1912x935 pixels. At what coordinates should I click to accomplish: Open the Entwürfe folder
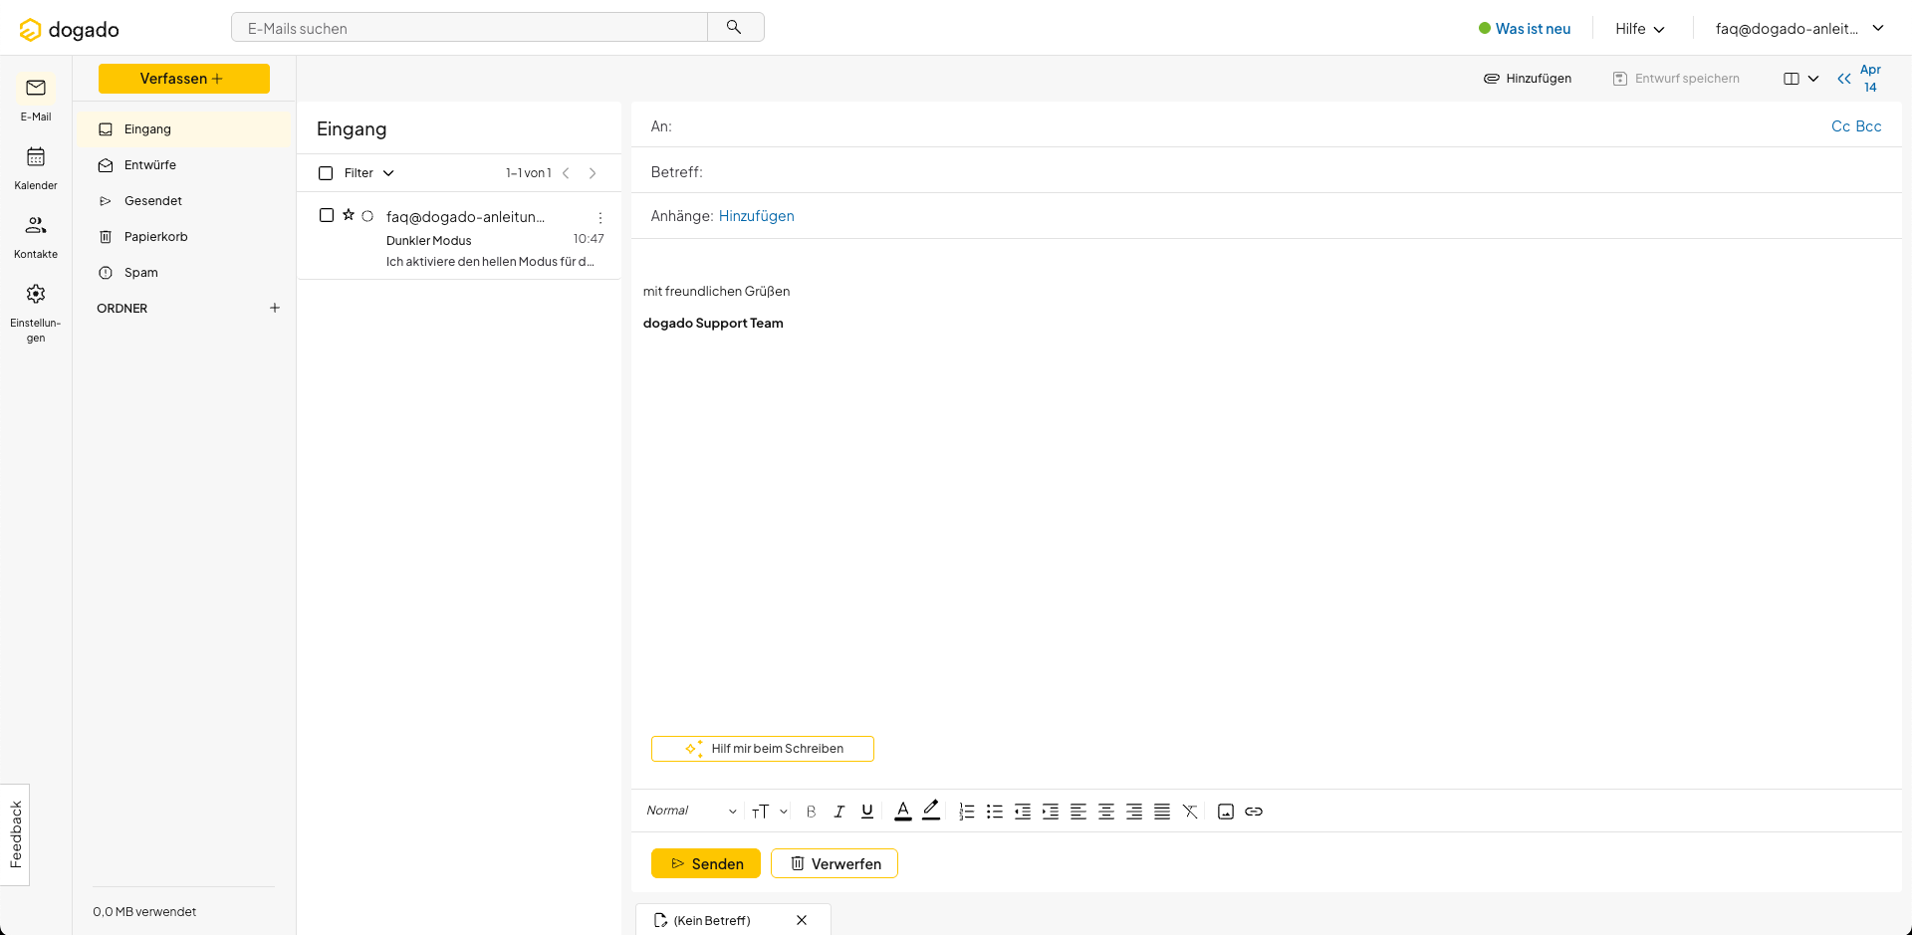[x=184, y=165]
